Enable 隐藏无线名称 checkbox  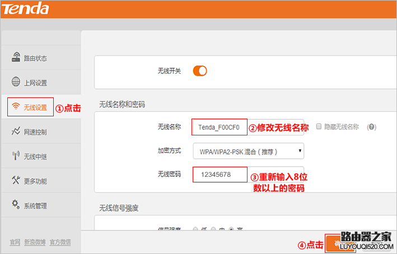pyautogui.click(x=319, y=127)
